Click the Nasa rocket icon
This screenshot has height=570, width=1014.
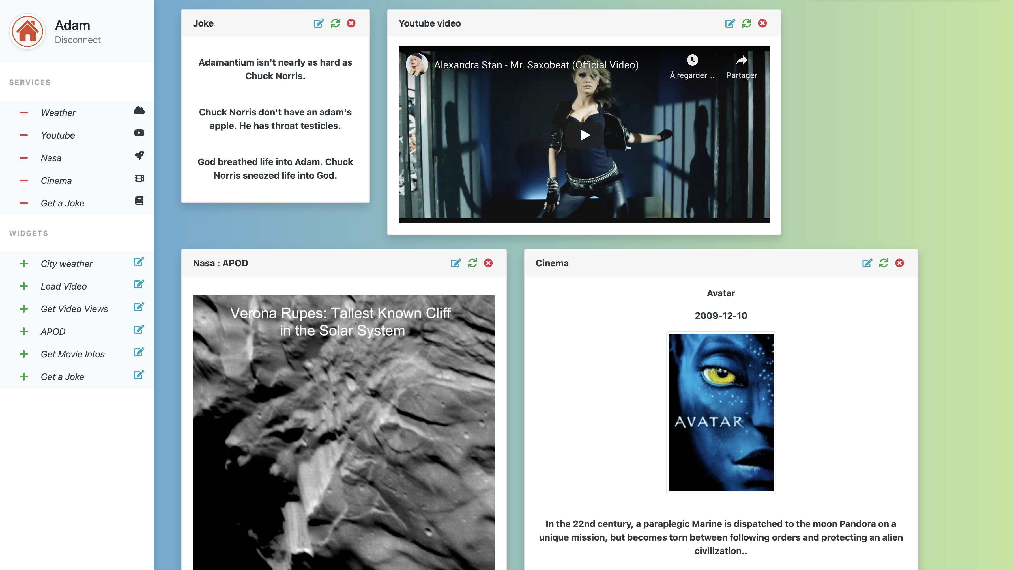coord(139,156)
